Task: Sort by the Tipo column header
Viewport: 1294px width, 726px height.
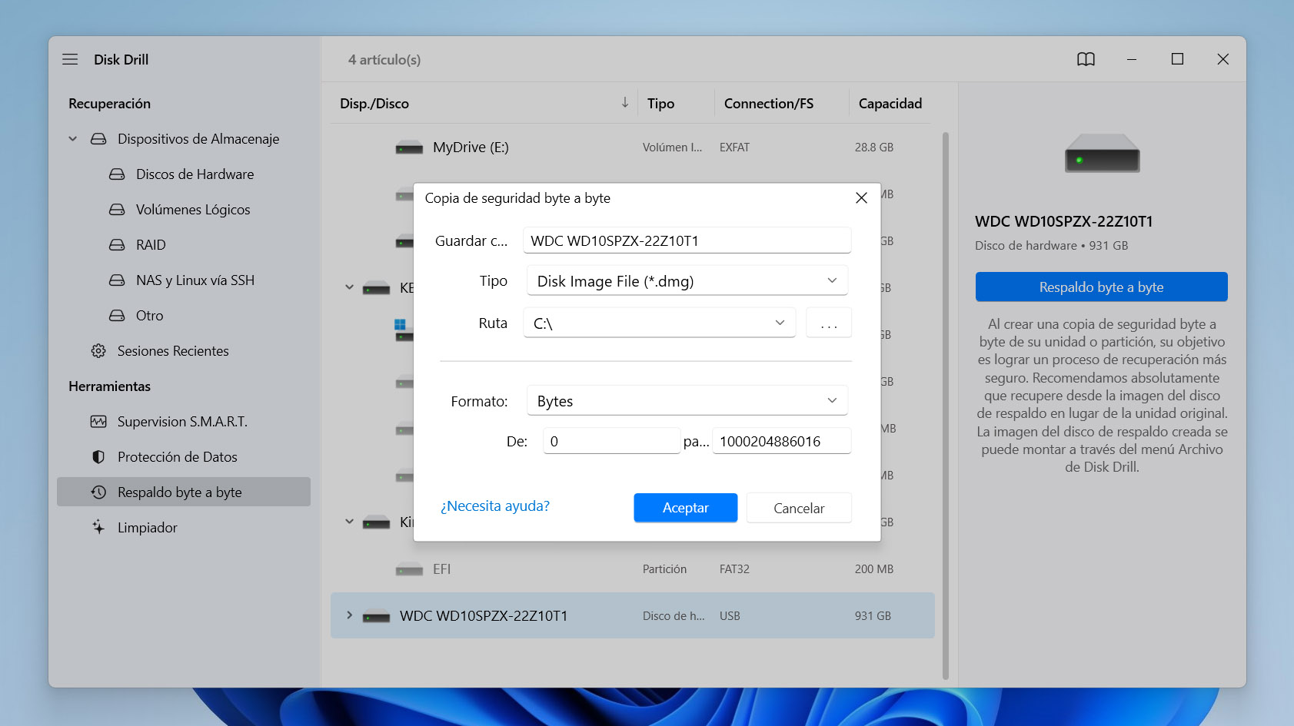Action: [x=660, y=103]
